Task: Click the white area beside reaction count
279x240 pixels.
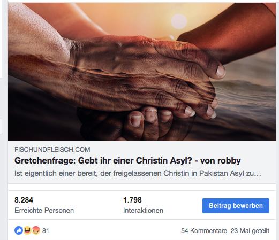Action: tap(114, 231)
